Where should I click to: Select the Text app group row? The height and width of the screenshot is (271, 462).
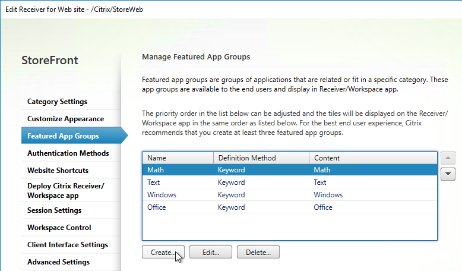pyautogui.click(x=290, y=182)
